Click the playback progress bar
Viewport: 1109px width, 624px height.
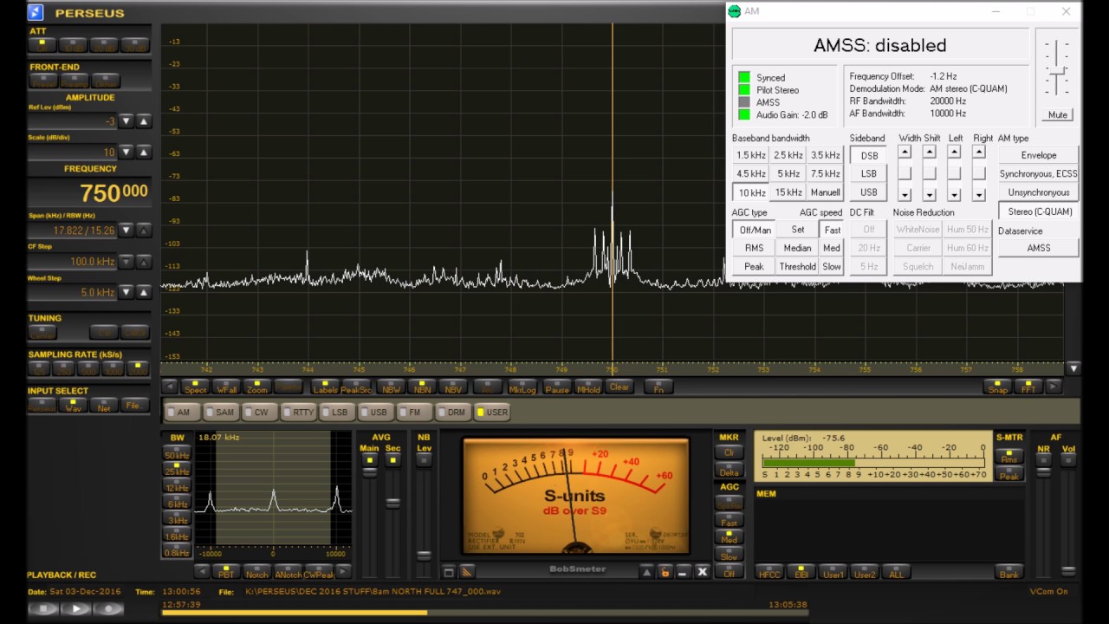coord(484,613)
